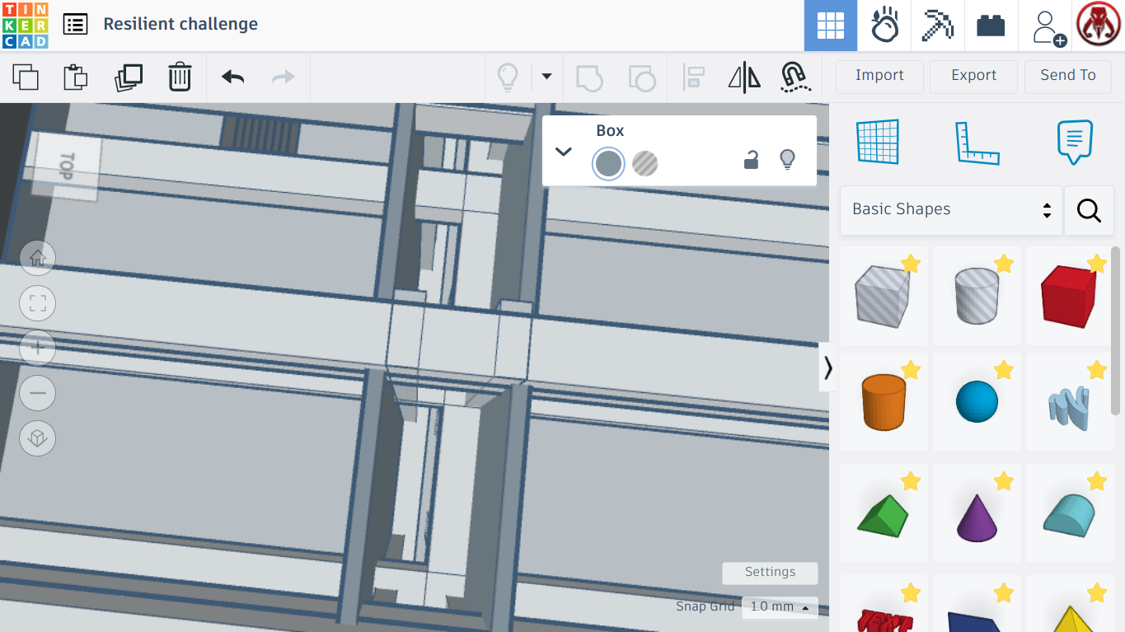Zoom out the viewport
The image size is (1125, 632).
37,393
